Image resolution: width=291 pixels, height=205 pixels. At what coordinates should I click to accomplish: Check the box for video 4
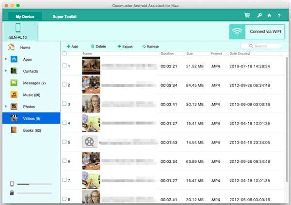(65, 123)
